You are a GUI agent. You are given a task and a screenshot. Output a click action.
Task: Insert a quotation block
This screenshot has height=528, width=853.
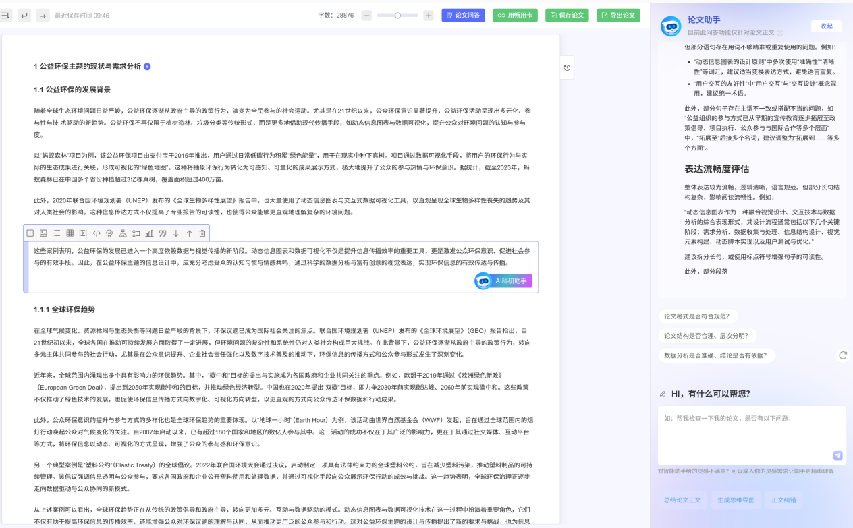(x=162, y=233)
